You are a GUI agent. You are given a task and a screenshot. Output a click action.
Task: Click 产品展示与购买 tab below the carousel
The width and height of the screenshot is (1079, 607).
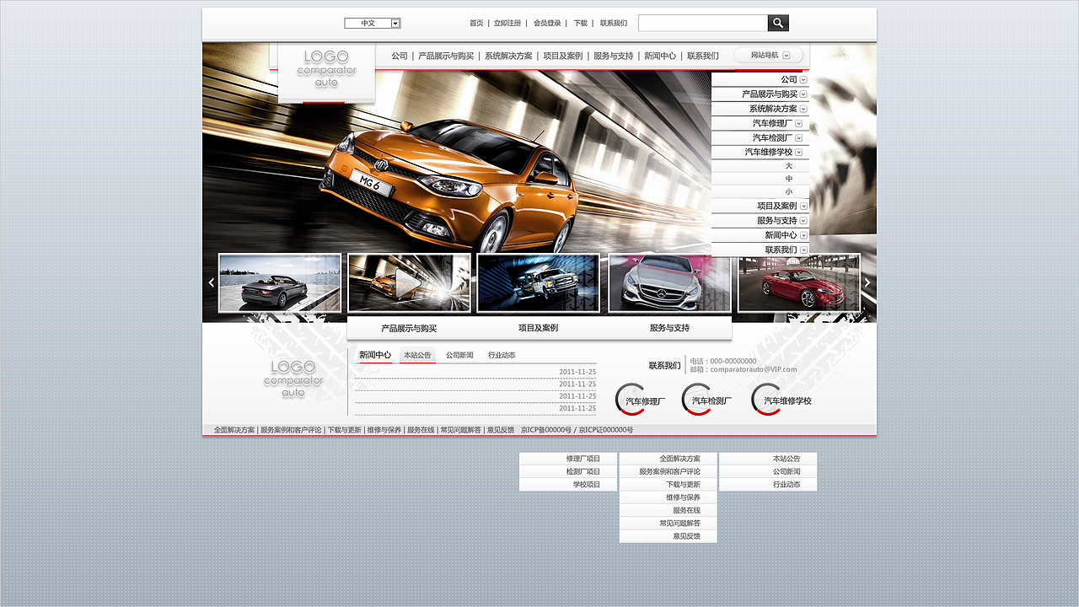(x=409, y=329)
